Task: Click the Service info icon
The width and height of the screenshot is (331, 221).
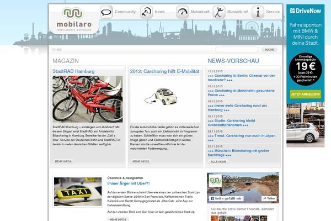Action: pos(258,12)
